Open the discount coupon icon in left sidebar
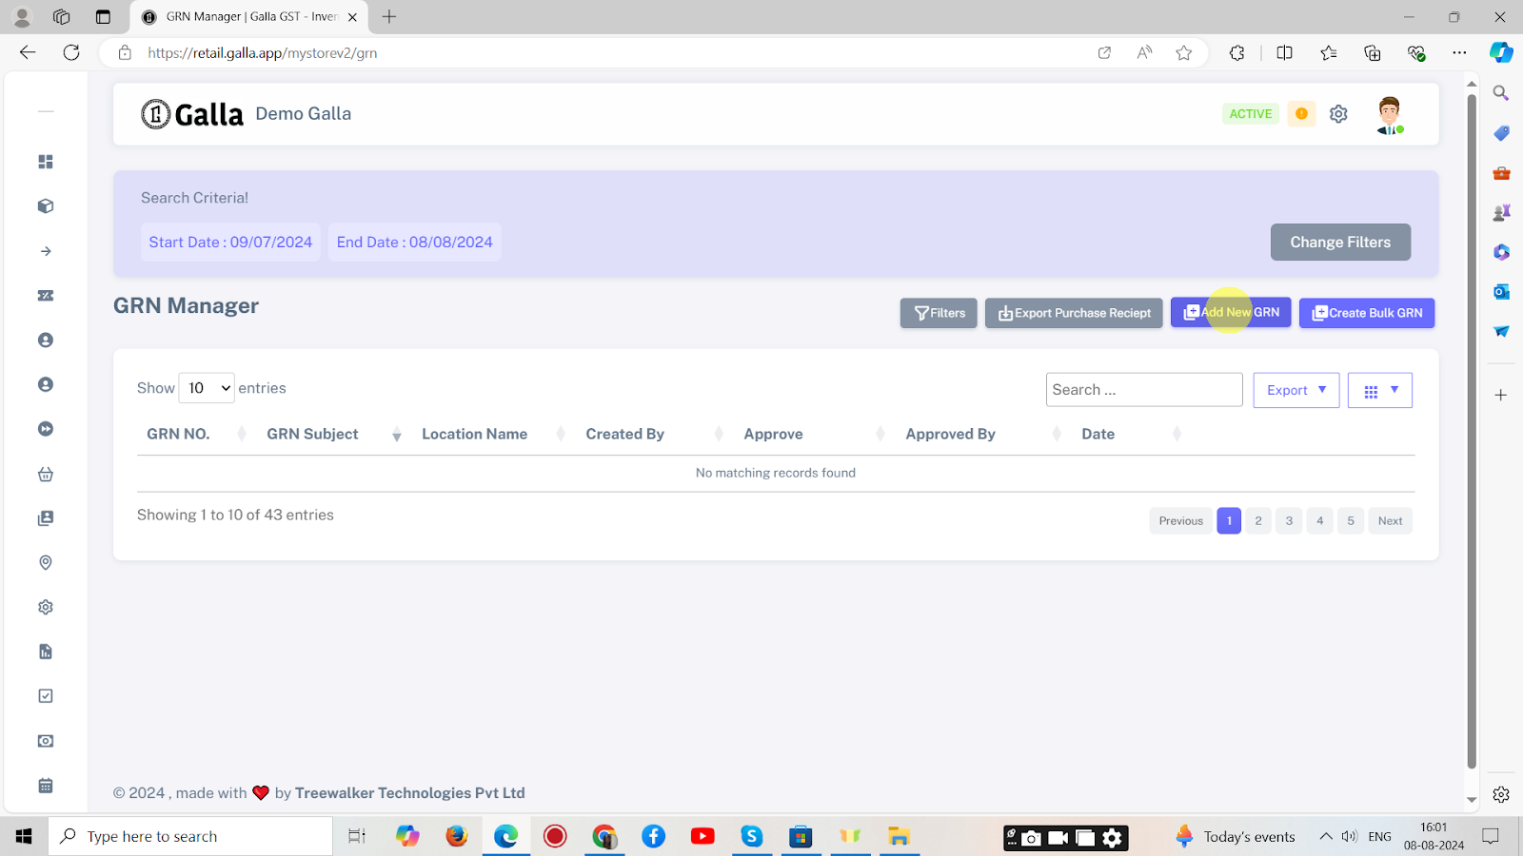1523x856 pixels. [46, 296]
